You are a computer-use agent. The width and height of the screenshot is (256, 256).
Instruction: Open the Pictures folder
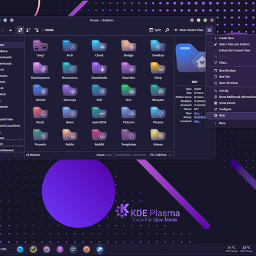tap(129, 115)
